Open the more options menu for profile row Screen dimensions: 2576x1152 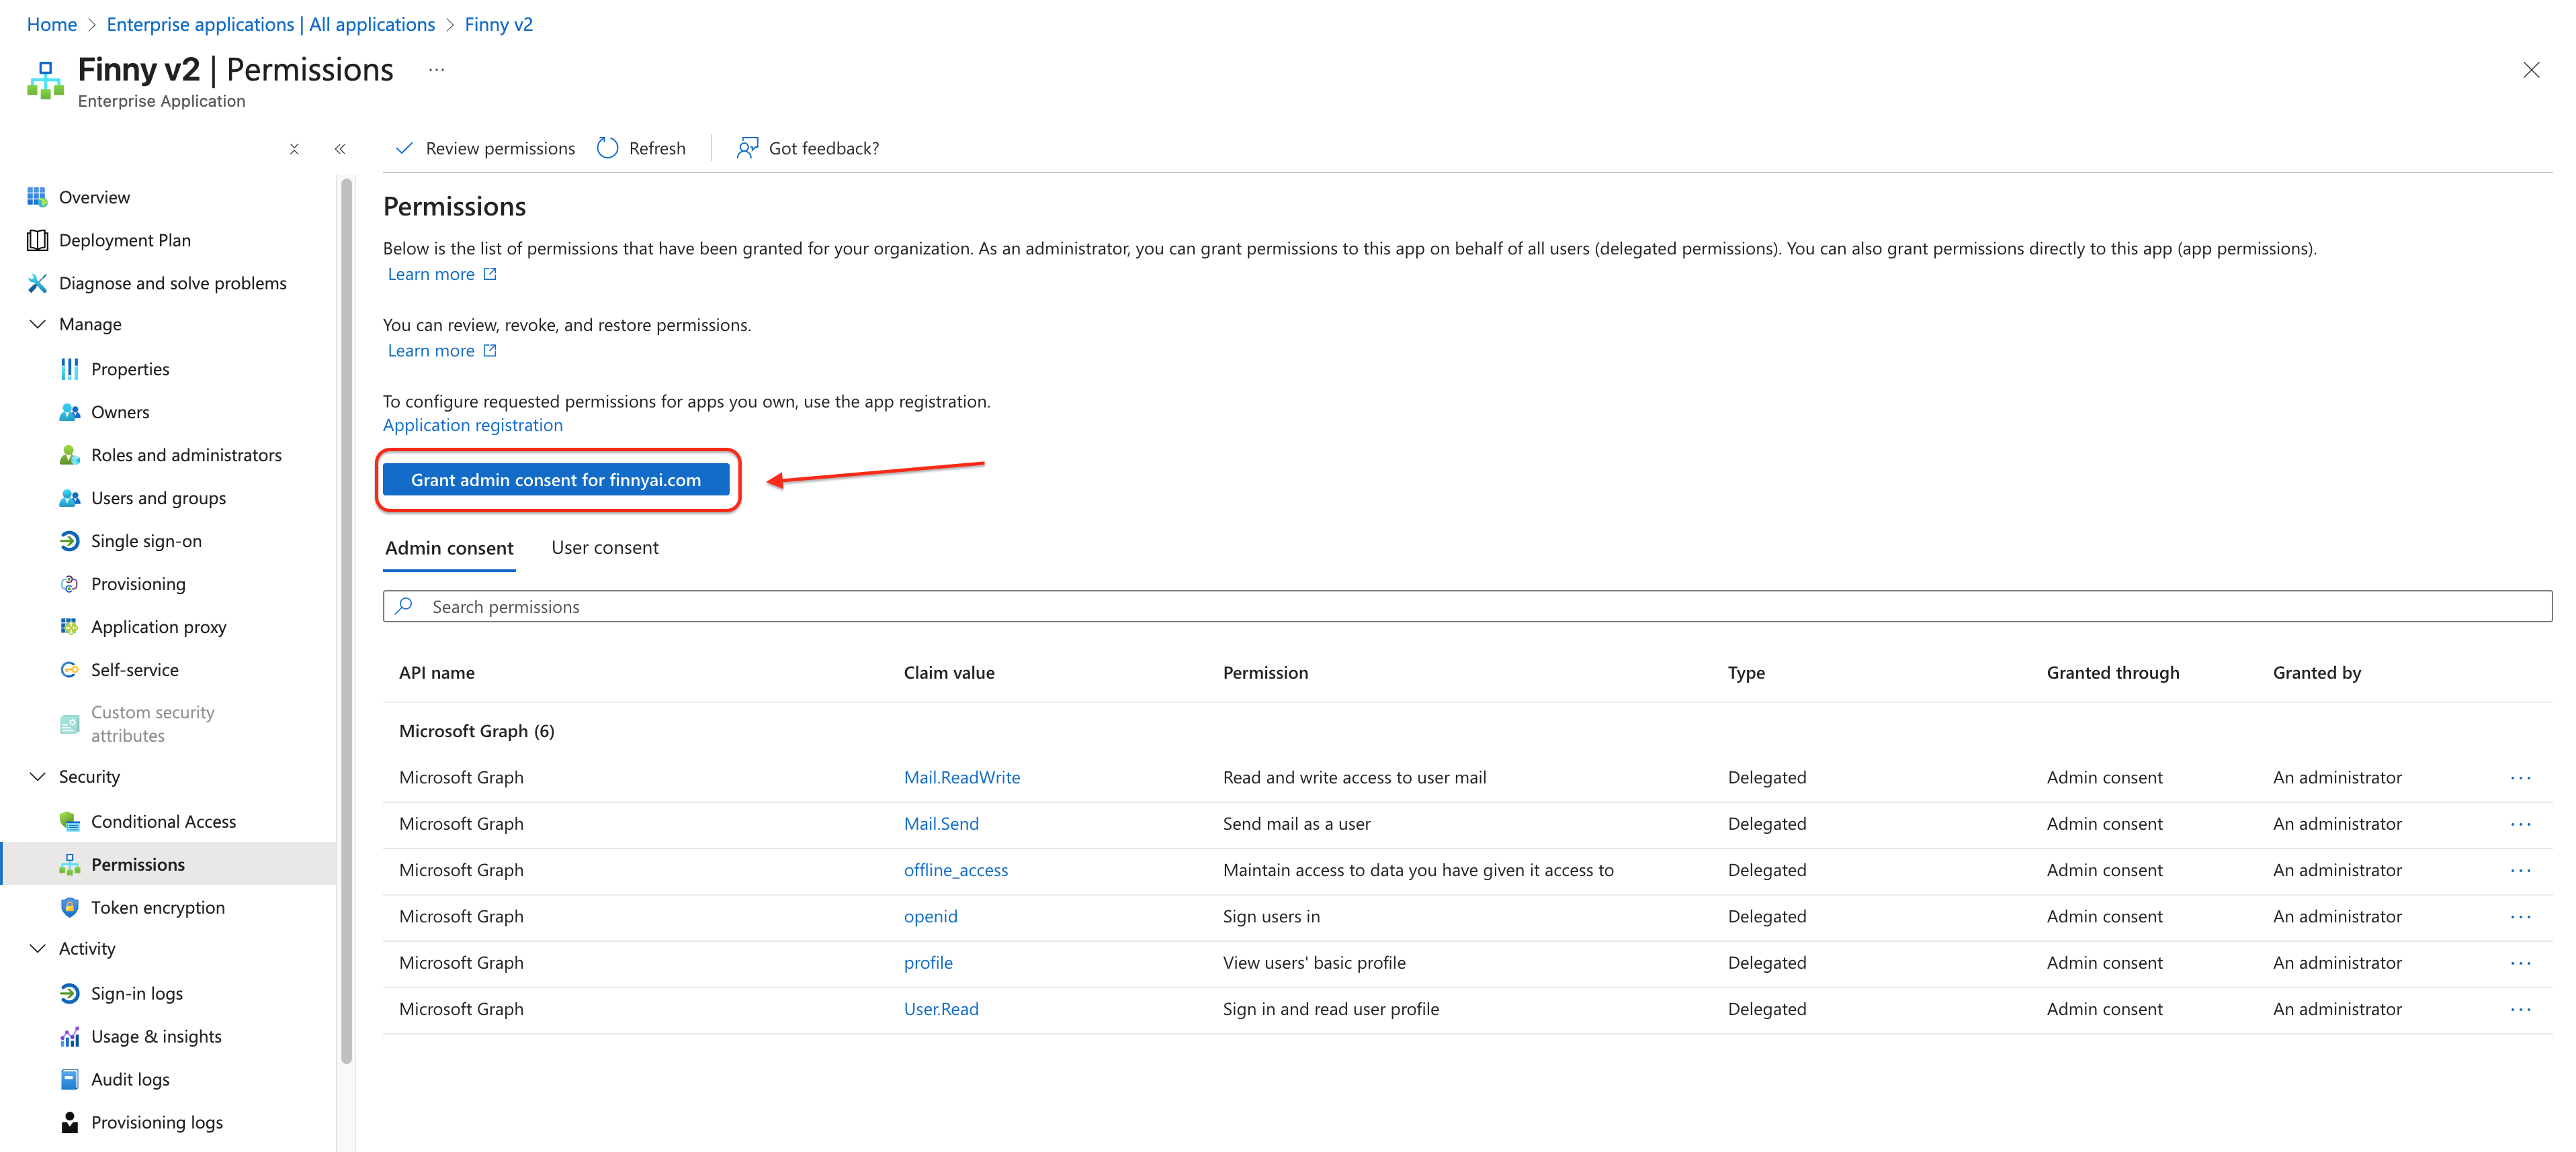(x=2520, y=962)
